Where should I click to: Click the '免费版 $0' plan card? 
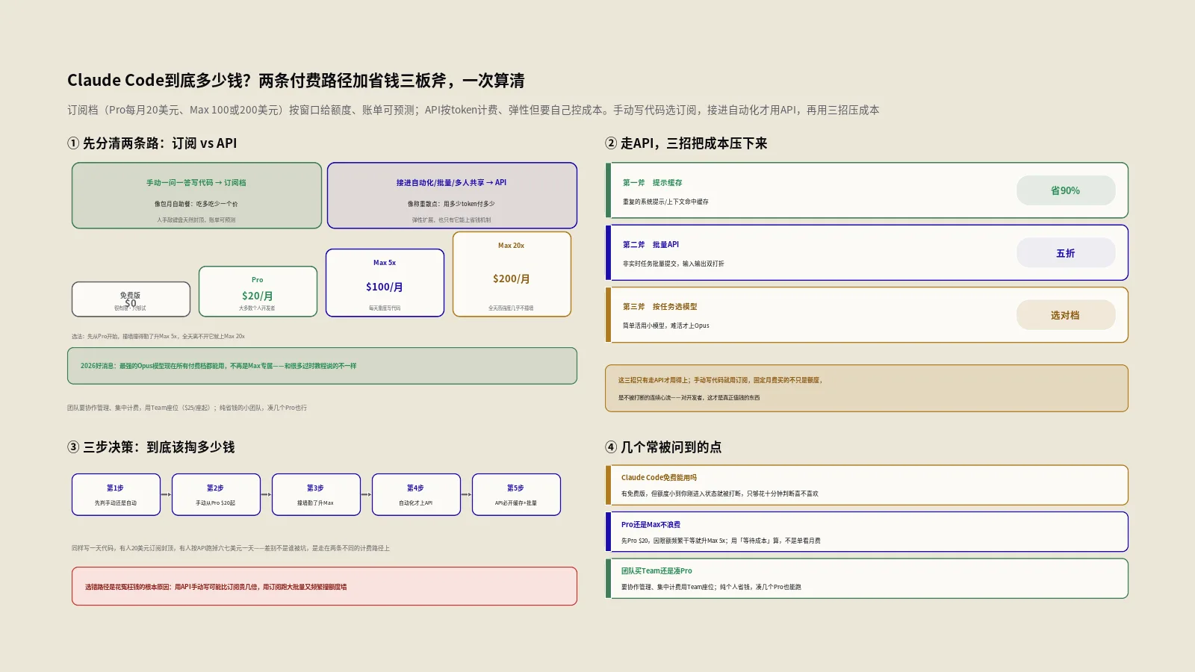tap(131, 299)
